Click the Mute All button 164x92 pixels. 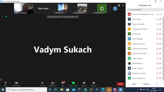[x=146, y=84]
